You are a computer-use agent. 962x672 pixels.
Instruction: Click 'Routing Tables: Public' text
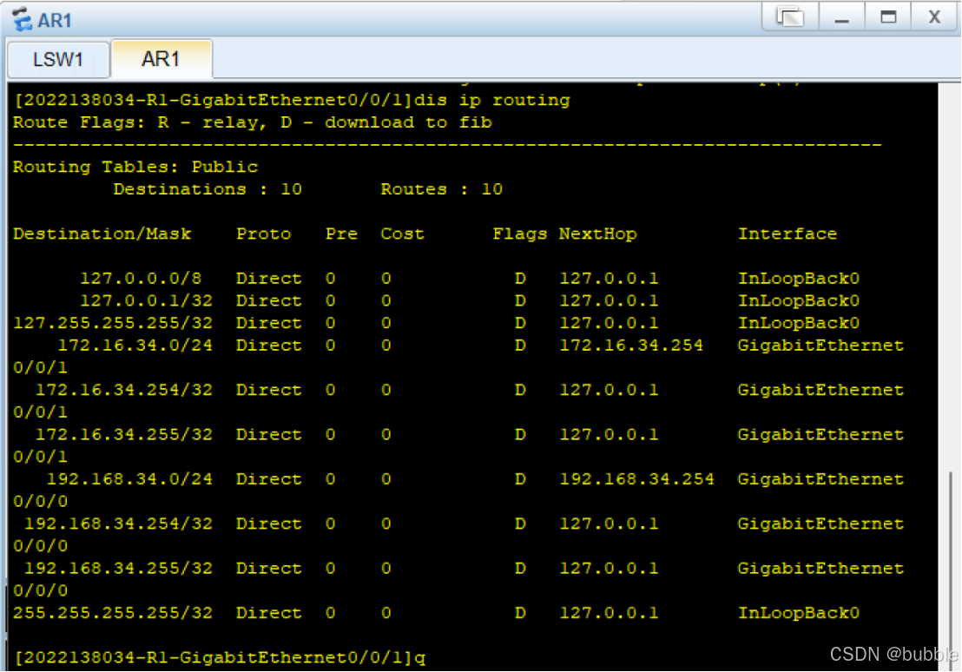(135, 167)
